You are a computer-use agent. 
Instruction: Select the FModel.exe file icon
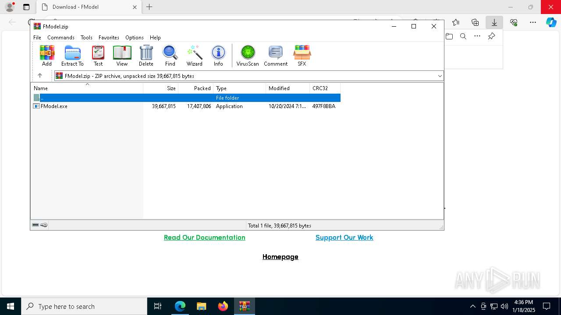(37, 106)
